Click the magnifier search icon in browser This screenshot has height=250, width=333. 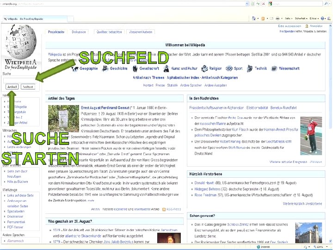coord(326,4)
